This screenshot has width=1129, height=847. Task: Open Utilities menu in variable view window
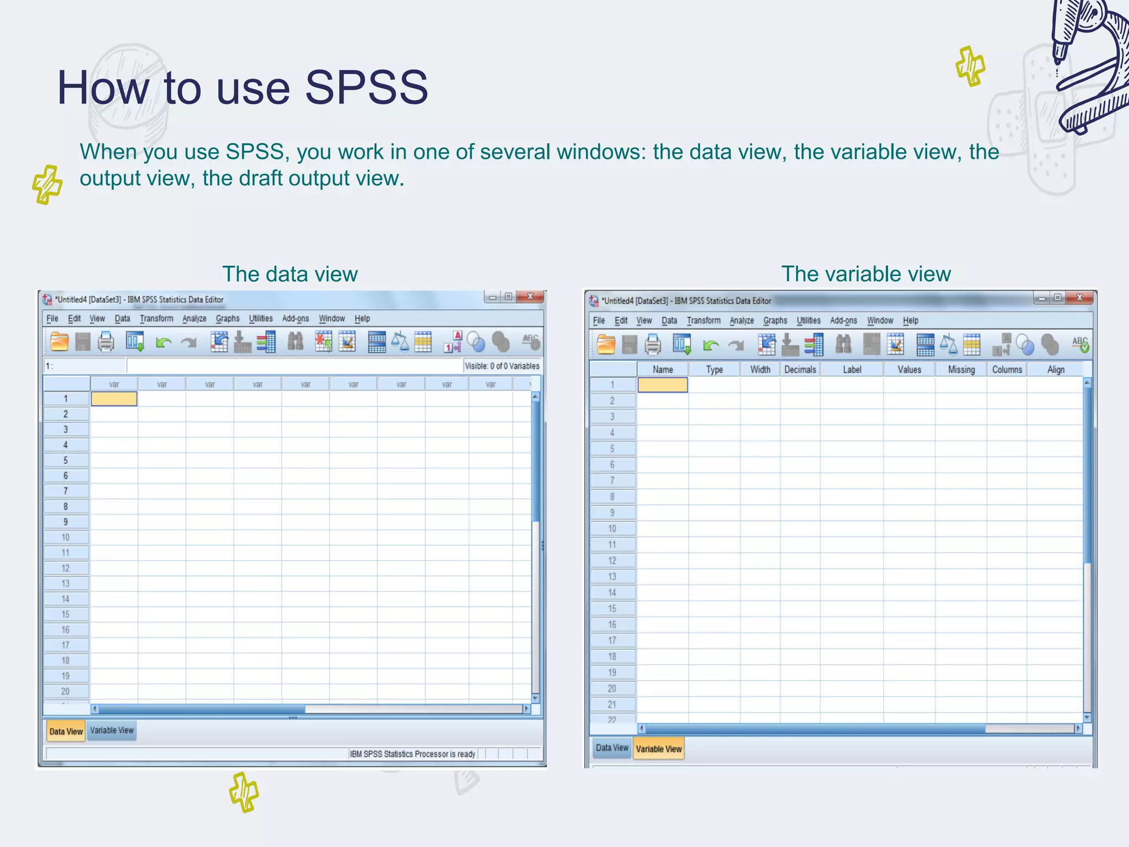[x=809, y=320]
